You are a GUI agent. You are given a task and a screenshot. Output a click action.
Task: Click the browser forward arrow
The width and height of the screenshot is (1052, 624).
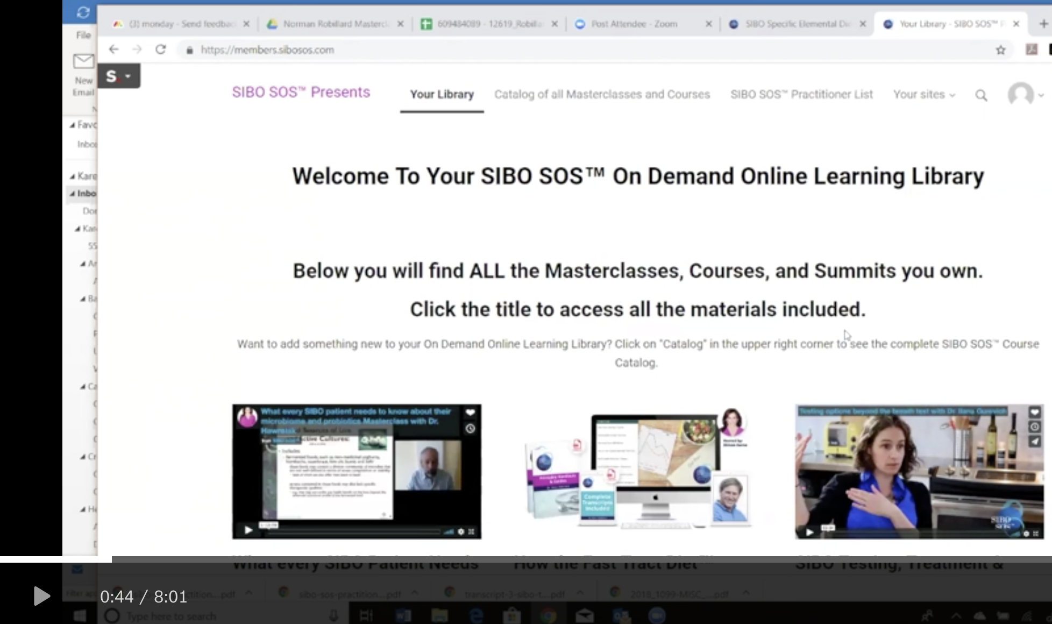click(x=137, y=49)
